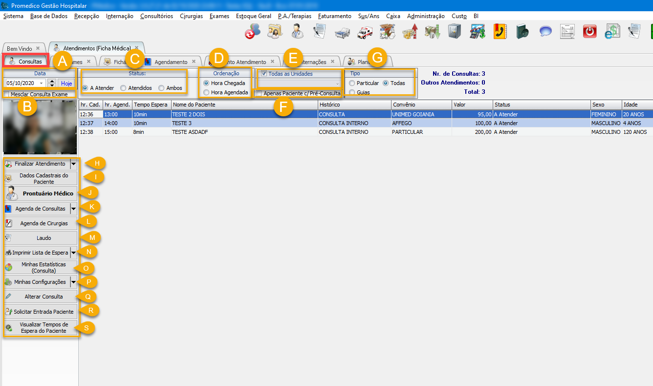Click the doctor icon in the top toolbar
Viewport: 653px width, 386px height.
[x=297, y=32]
